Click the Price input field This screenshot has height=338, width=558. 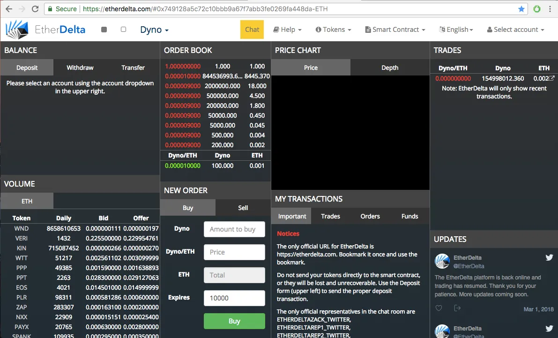[x=235, y=252]
